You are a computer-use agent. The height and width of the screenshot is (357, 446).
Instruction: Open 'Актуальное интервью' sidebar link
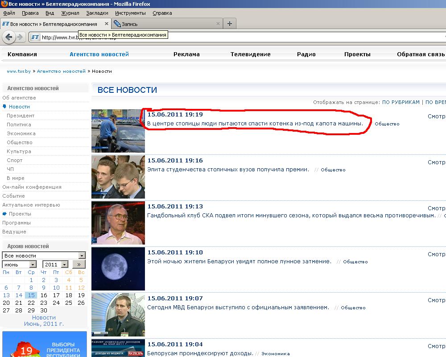(x=31, y=205)
